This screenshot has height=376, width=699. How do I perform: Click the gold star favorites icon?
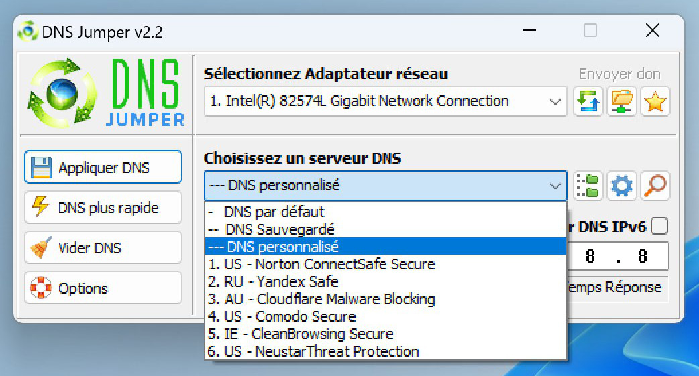pos(655,102)
